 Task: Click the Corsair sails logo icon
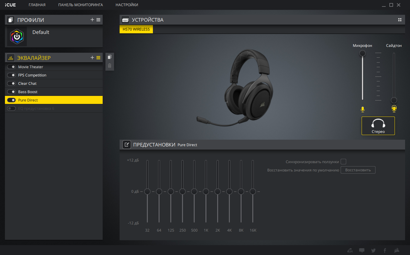pyautogui.click(x=397, y=250)
